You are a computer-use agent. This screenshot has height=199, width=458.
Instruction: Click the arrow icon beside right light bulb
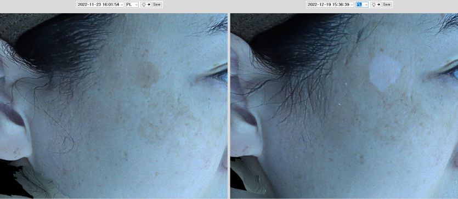coord(378,5)
